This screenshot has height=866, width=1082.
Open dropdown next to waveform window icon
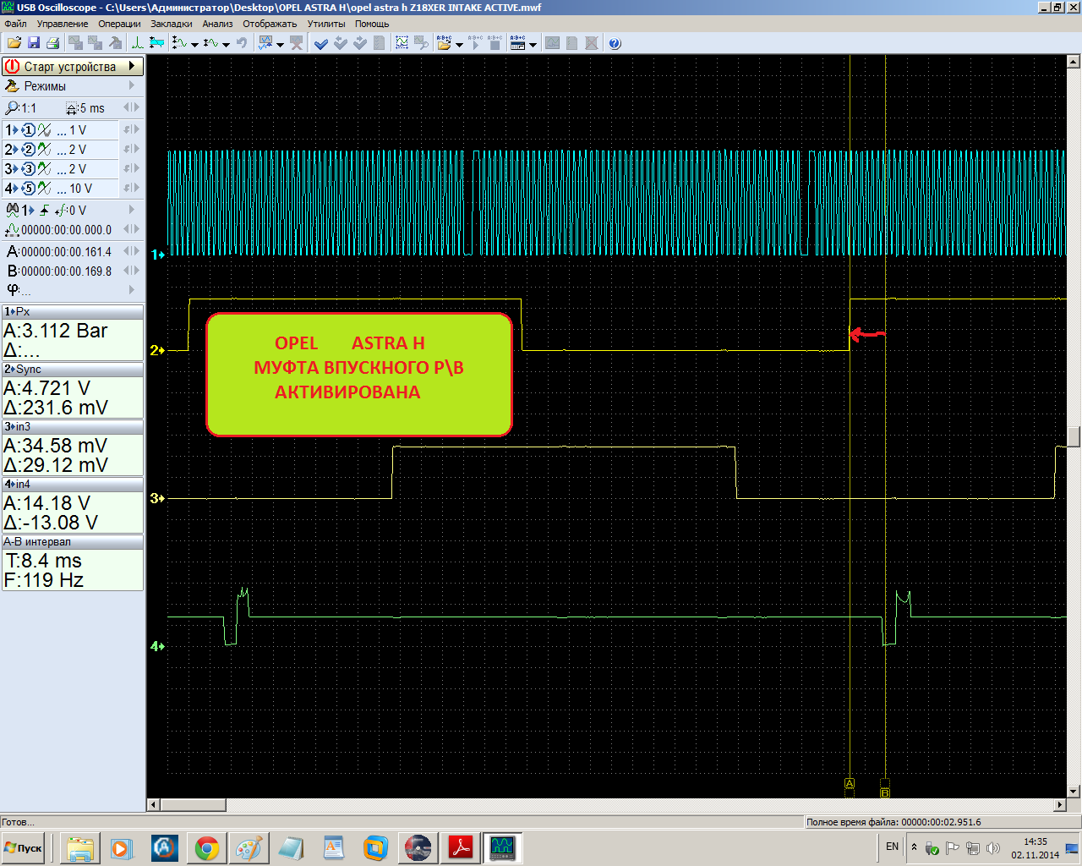[x=281, y=45]
